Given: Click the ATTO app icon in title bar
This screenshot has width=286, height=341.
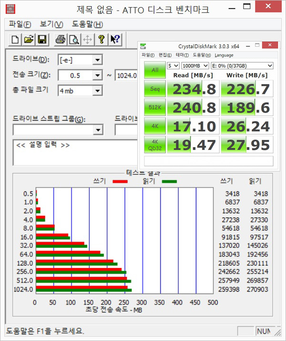Looking at the screenshot, I should click(10, 10).
